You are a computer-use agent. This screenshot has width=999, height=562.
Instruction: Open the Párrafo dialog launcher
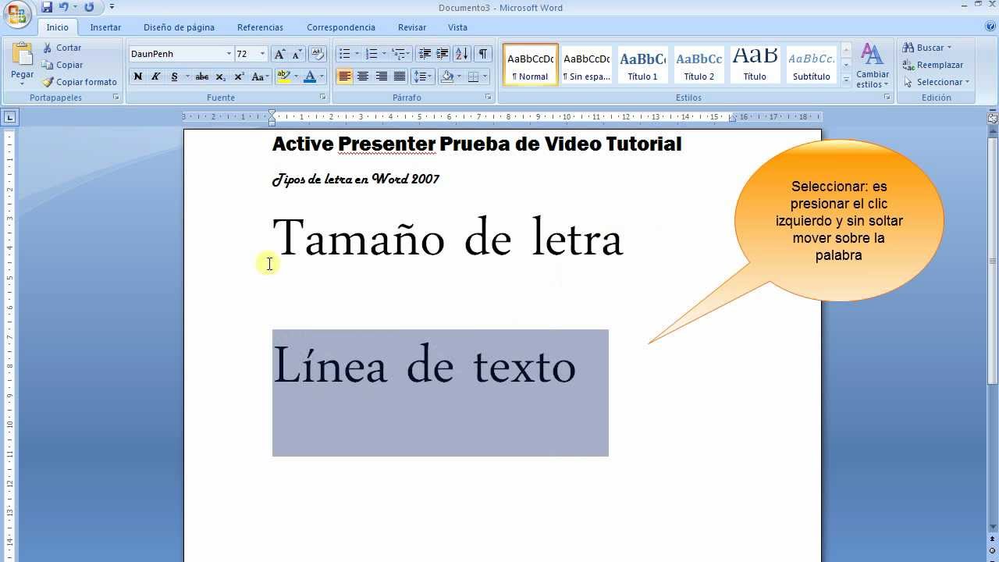[x=489, y=98]
